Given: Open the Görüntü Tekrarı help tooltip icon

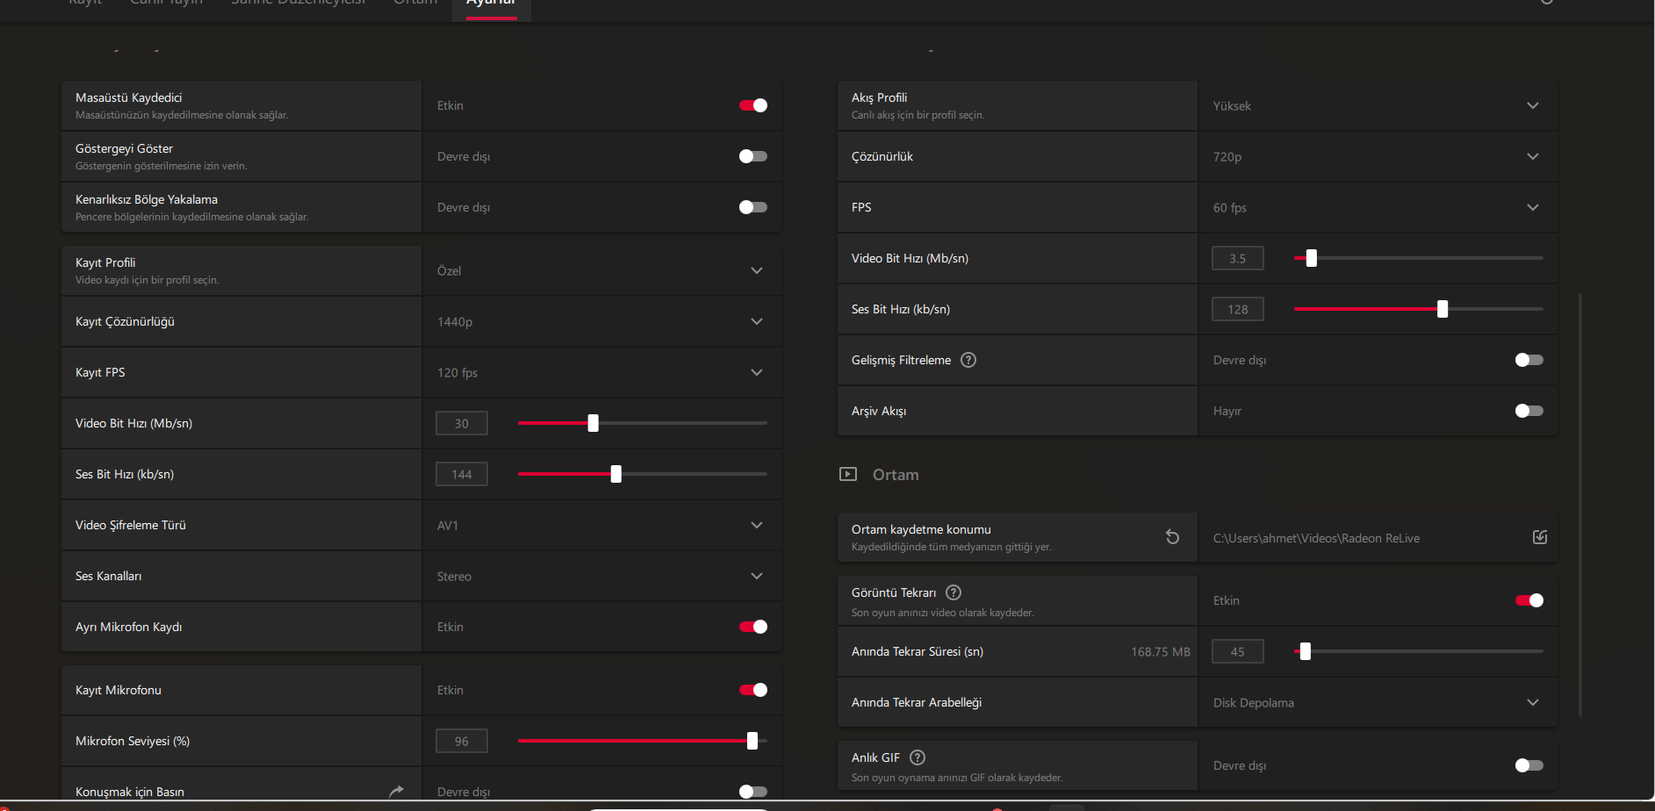Looking at the screenshot, I should (x=953, y=592).
